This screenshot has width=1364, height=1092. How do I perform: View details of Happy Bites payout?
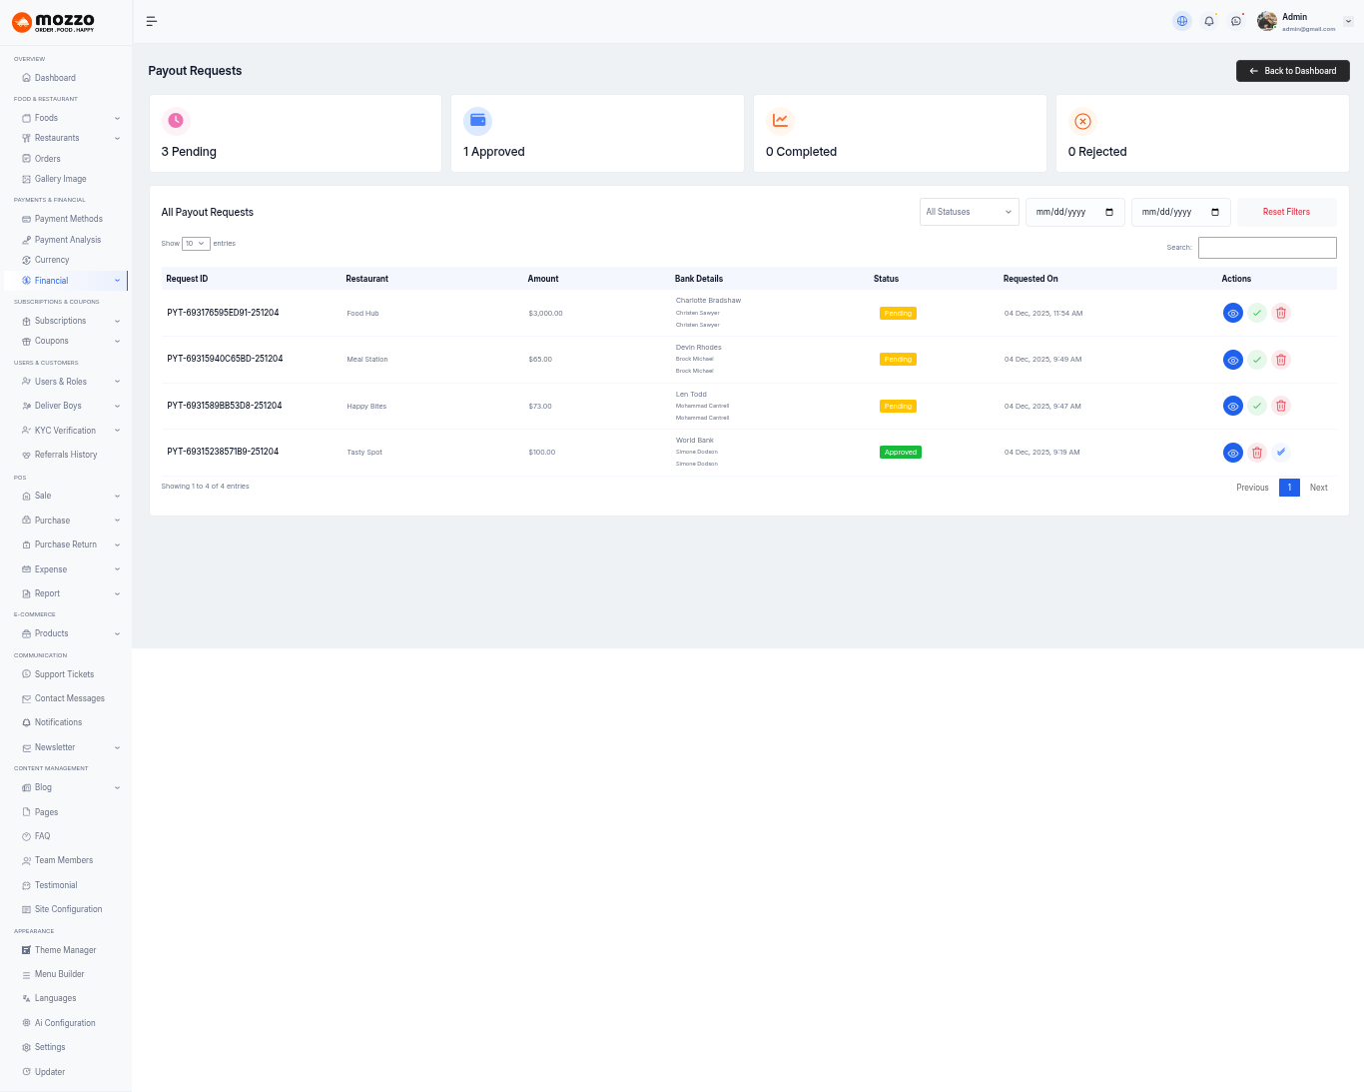point(1233,406)
